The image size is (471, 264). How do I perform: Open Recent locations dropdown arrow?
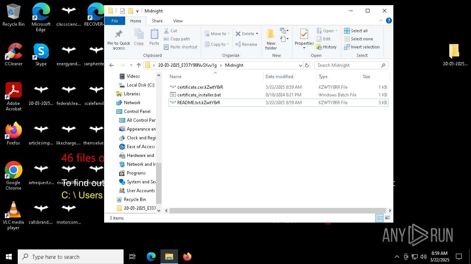[131, 65]
